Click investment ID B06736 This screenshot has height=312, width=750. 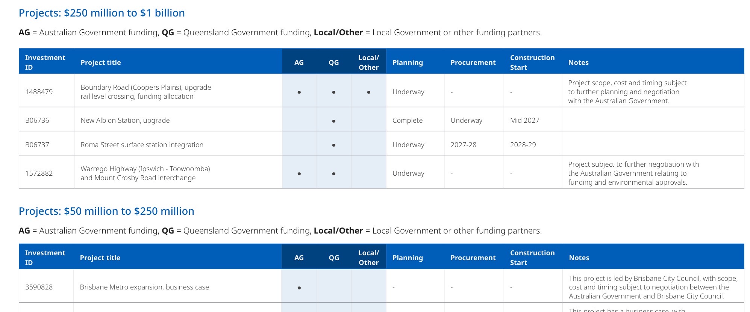[x=37, y=121]
